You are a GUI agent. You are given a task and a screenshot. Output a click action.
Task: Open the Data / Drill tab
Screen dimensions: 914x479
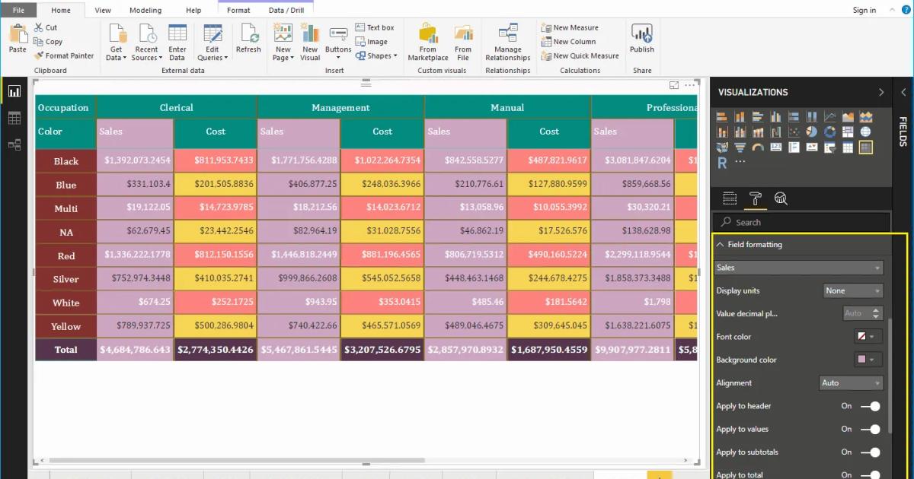point(287,10)
